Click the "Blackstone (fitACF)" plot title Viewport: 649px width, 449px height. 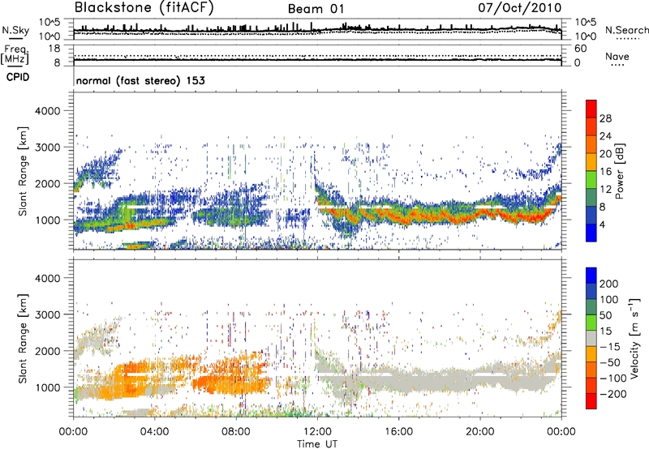(x=144, y=8)
